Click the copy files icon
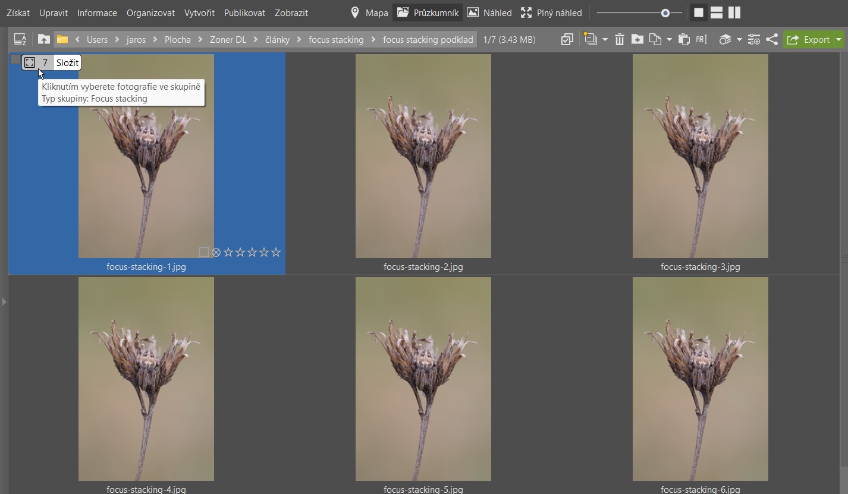 pyautogui.click(x=655, y=40)
